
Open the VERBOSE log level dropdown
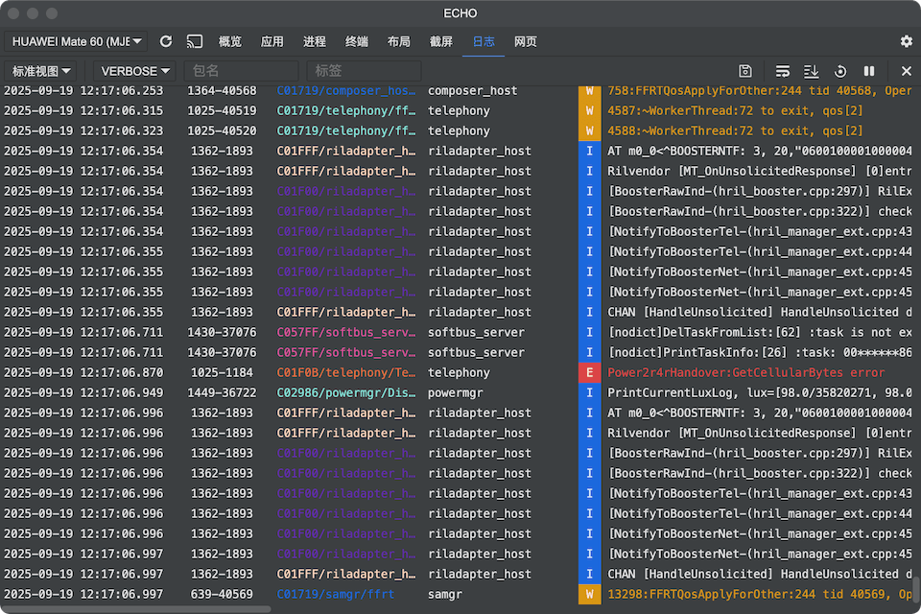pos(135,71)
